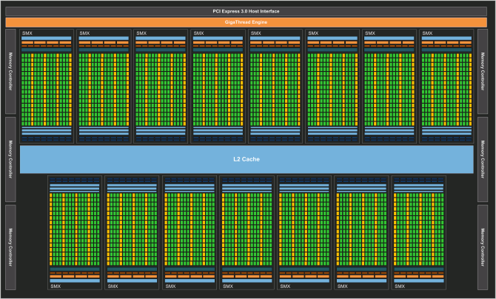Select the upper-left Memory Controller block

(x=10, y=71)
